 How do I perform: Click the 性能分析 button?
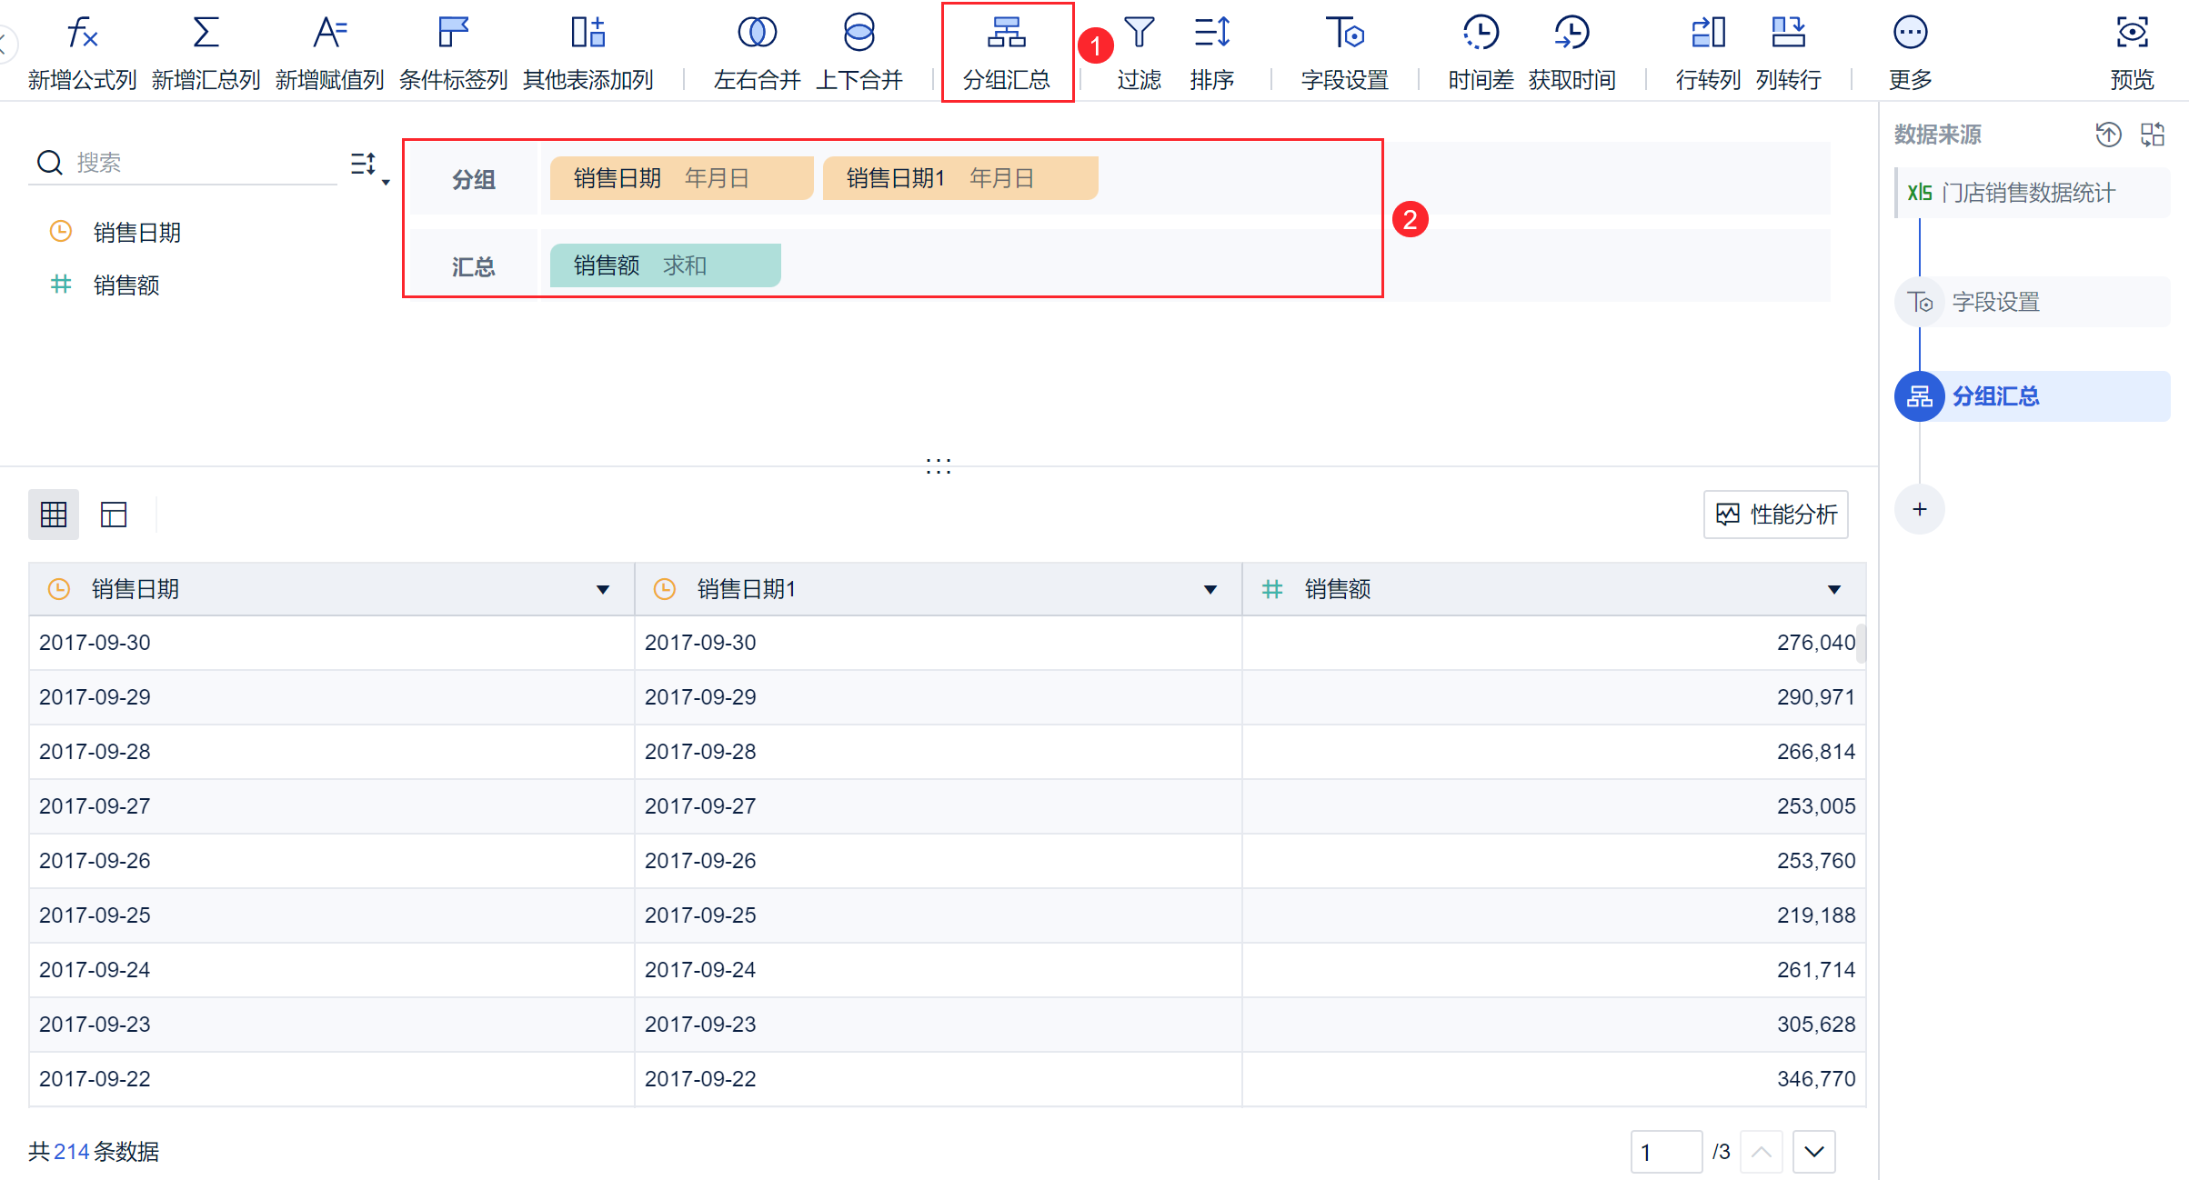[1776, 515]
